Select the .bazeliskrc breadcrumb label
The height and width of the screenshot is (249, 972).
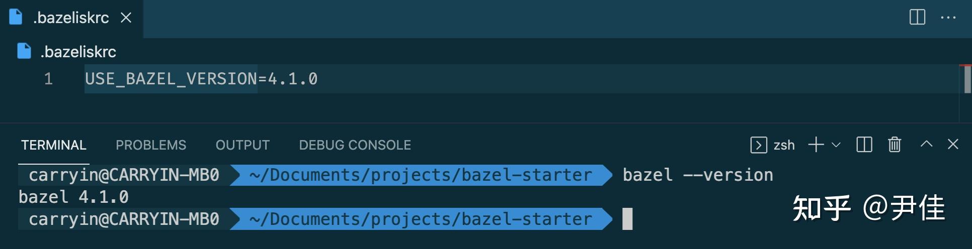pyautogui.click(x=78, y=52)
